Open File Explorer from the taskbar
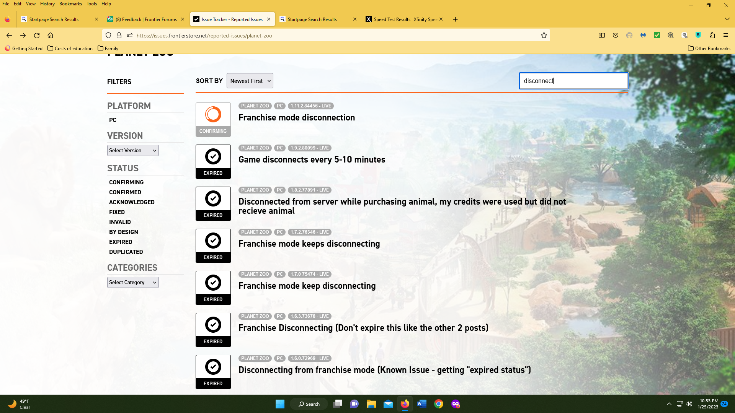This screenshot has width=735, height=413. (x=371, y=404)
